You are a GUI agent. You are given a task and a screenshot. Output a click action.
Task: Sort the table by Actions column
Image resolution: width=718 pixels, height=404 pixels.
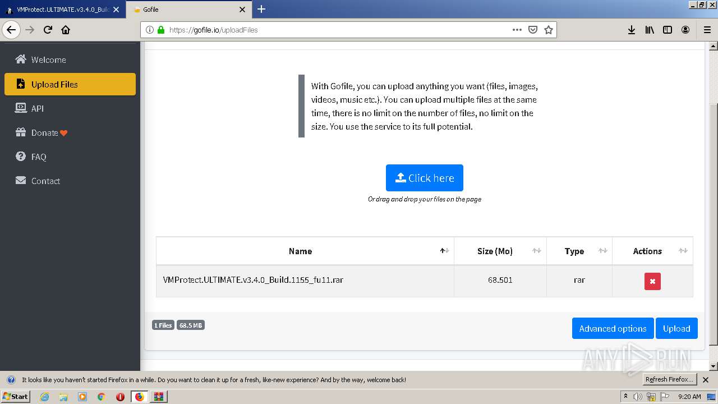653,251
